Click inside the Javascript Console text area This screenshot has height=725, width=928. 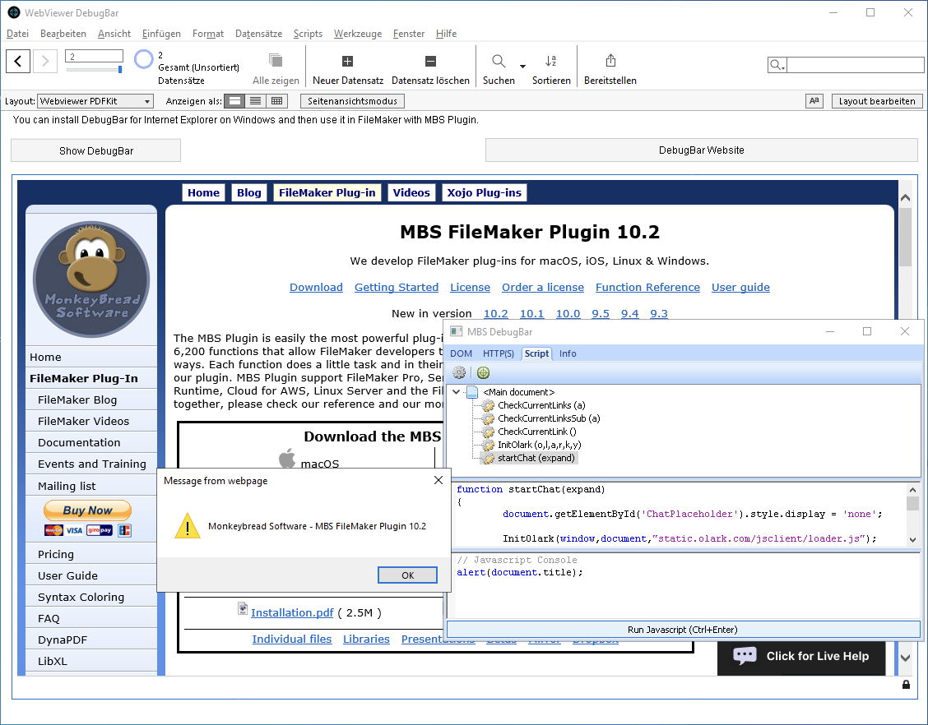(x=684, y=585)
